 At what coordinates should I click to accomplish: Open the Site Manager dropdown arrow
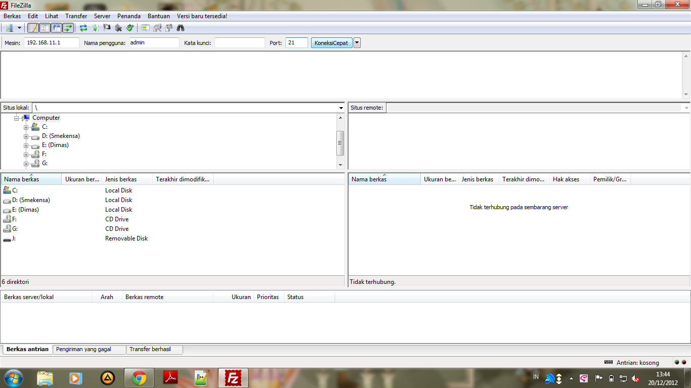[19, 28]
